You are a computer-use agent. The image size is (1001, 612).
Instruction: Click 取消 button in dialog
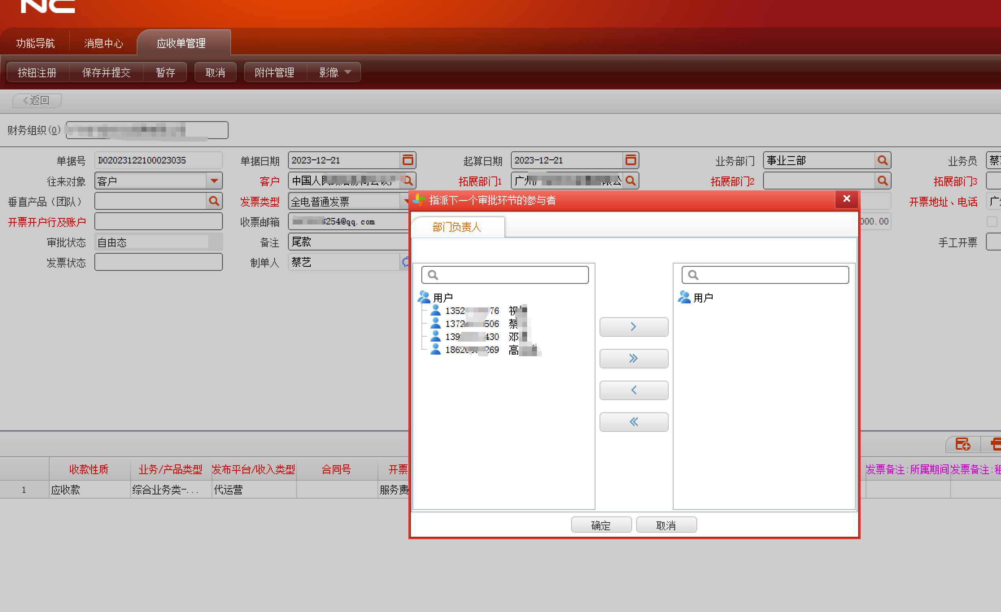click(666, 525)
